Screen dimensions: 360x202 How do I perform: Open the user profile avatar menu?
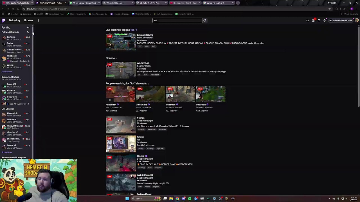357,20
